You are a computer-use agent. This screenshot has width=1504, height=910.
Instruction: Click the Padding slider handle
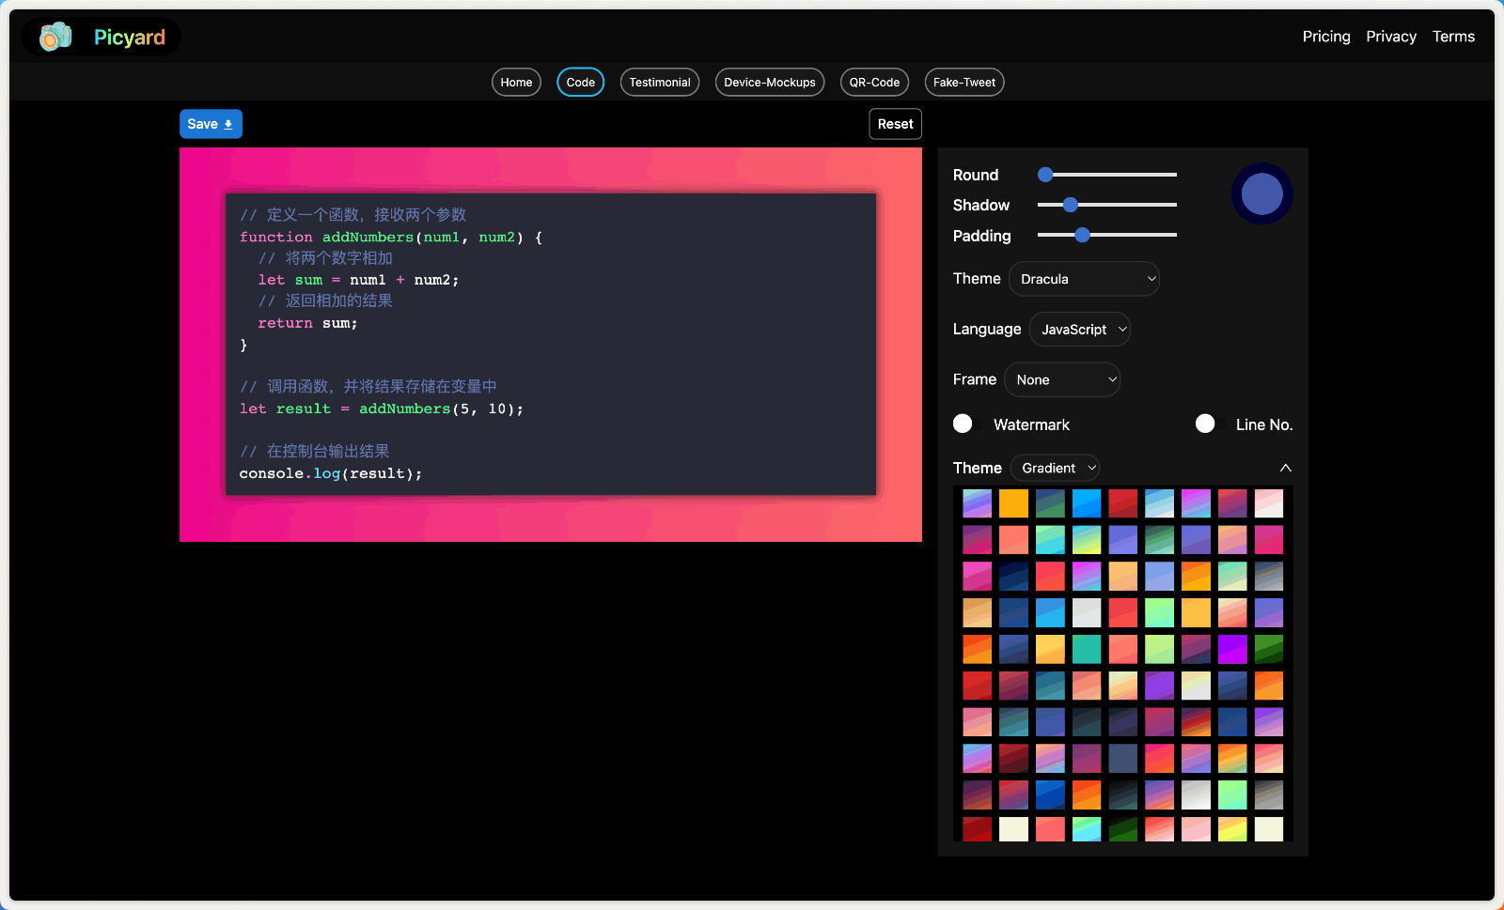1082,235
